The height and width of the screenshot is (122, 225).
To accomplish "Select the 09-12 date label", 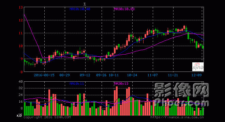I will [x=85, y=75].
